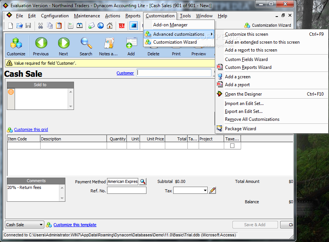This screenshot has width=329, height=242.
Task: Click the Save floppy disk icon
Action: point(28,26)
